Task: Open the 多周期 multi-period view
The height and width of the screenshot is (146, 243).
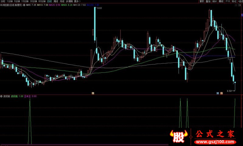Action: point(69,1)
